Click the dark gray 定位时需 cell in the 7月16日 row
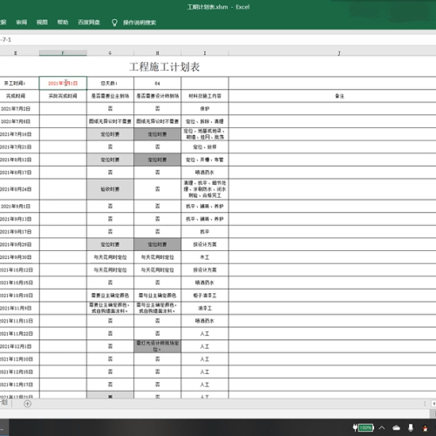 pos(157,134)
